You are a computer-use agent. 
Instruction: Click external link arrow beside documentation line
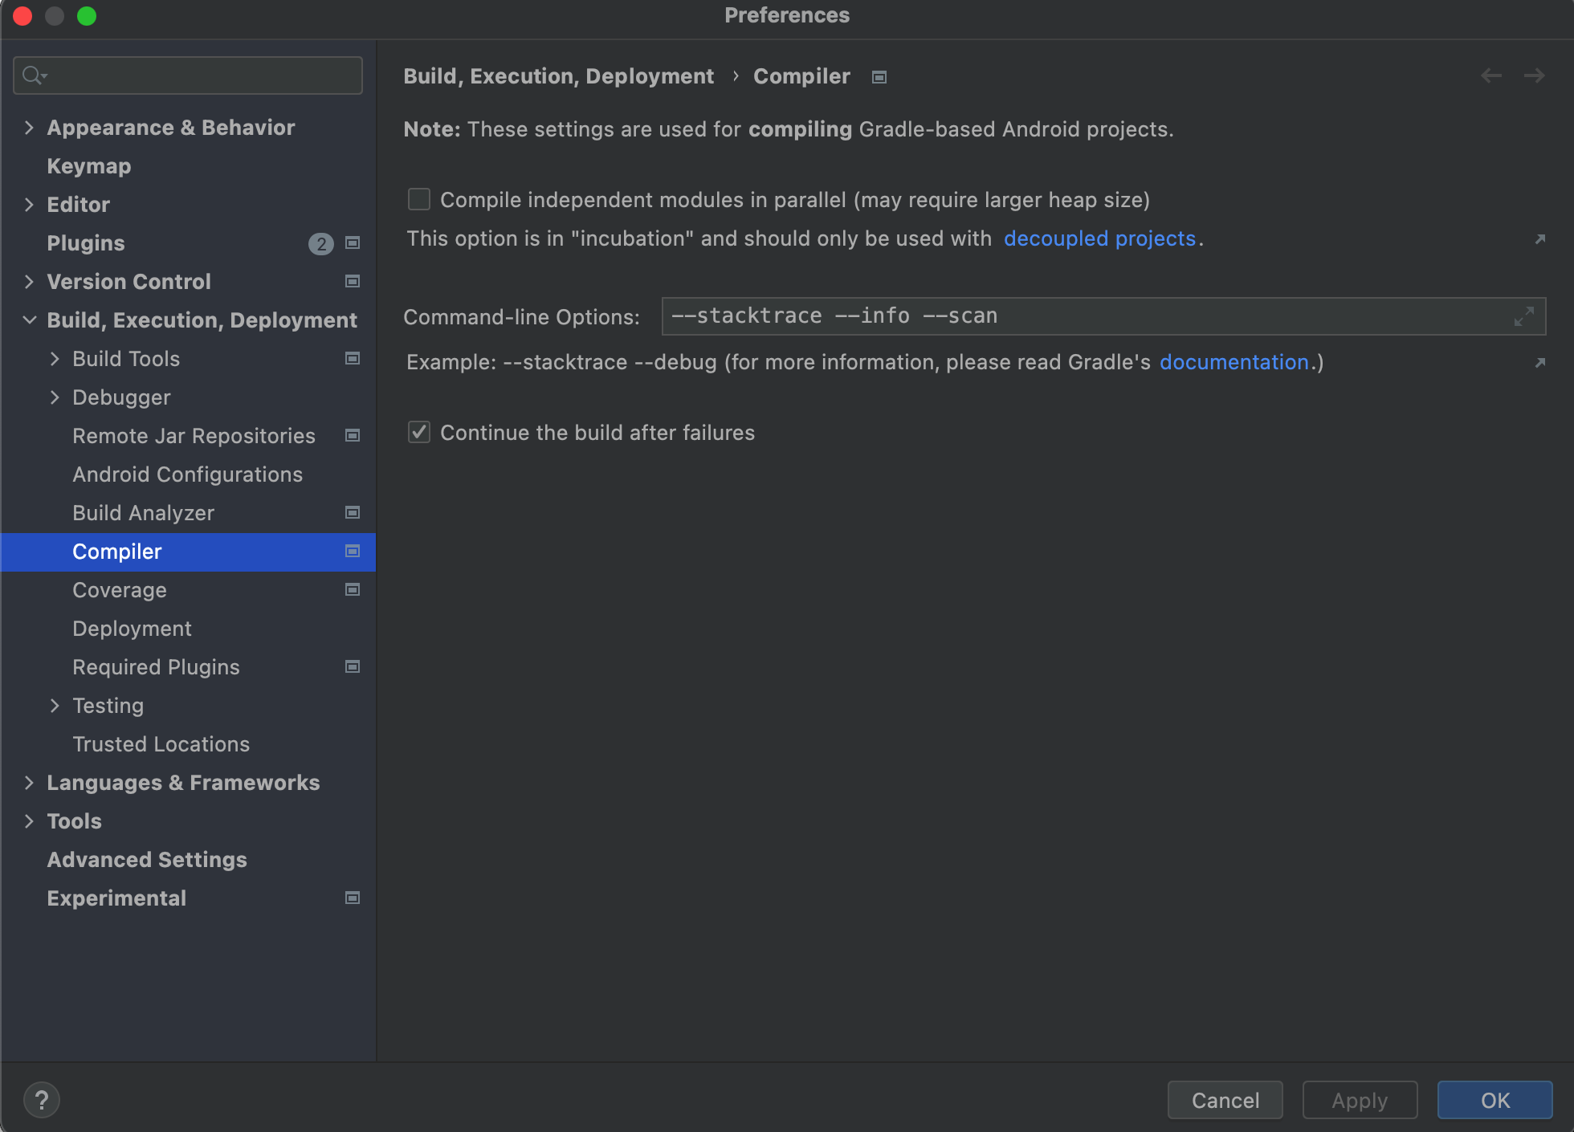coord(1539,363)
